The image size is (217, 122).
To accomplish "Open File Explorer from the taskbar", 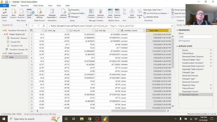I will pyautogui.click(x=82, y=119).
